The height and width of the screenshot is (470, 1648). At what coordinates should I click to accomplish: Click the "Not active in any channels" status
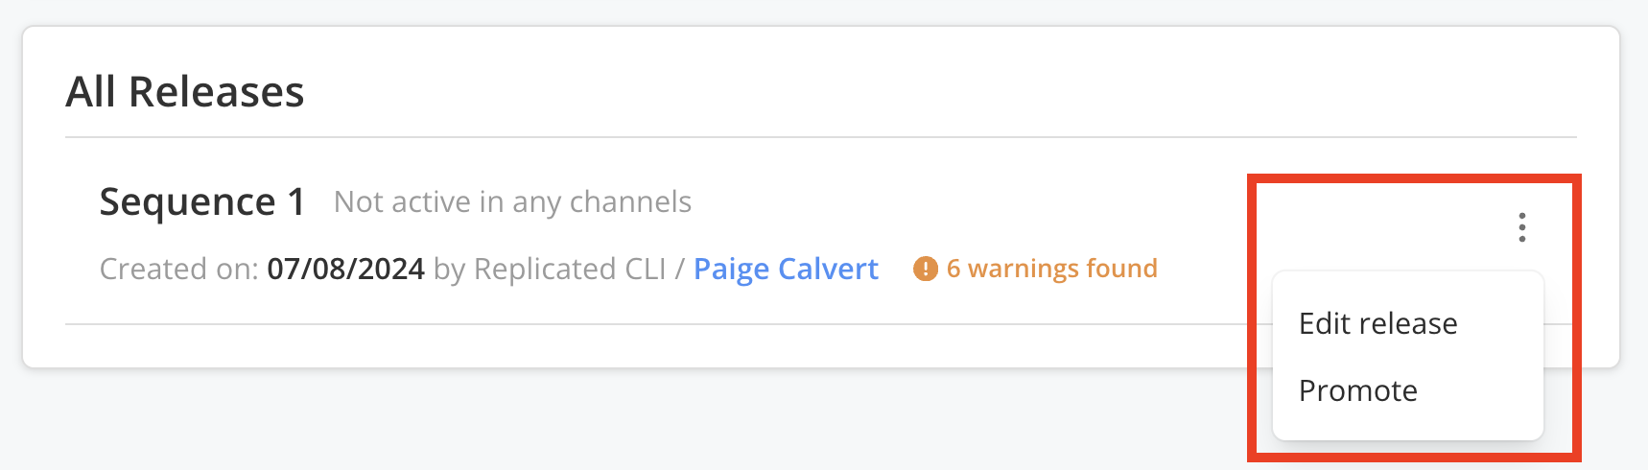pyautogui.click(x=512, y=202)
